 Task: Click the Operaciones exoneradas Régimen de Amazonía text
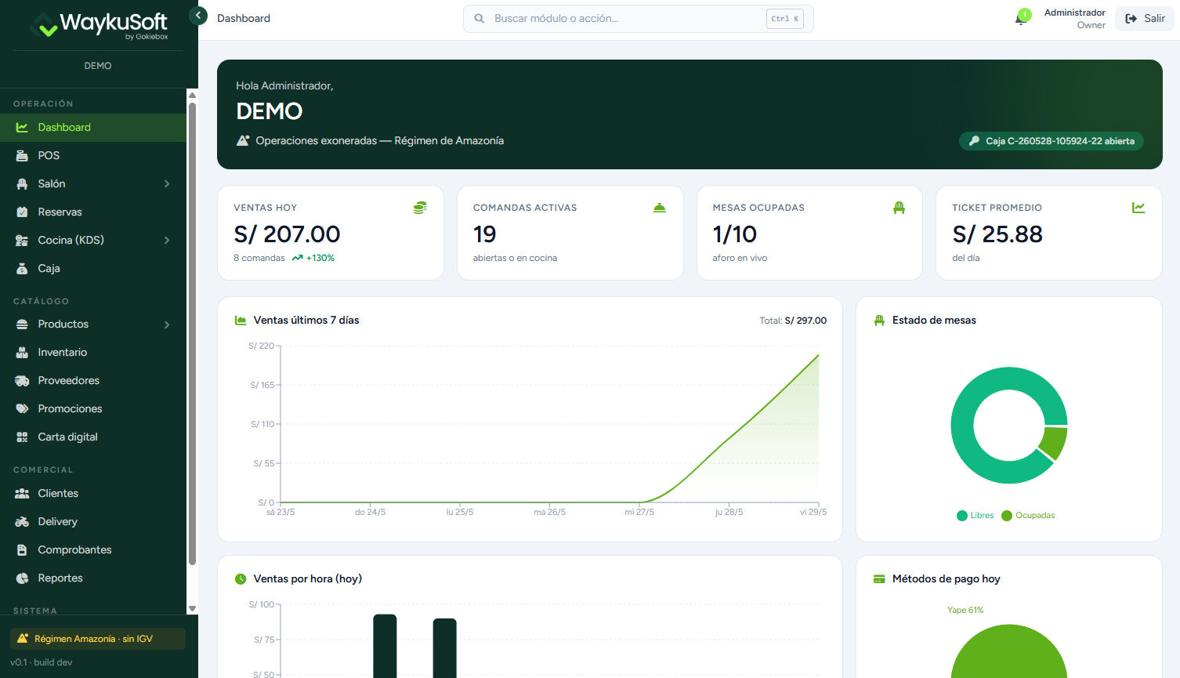[380, 141]
